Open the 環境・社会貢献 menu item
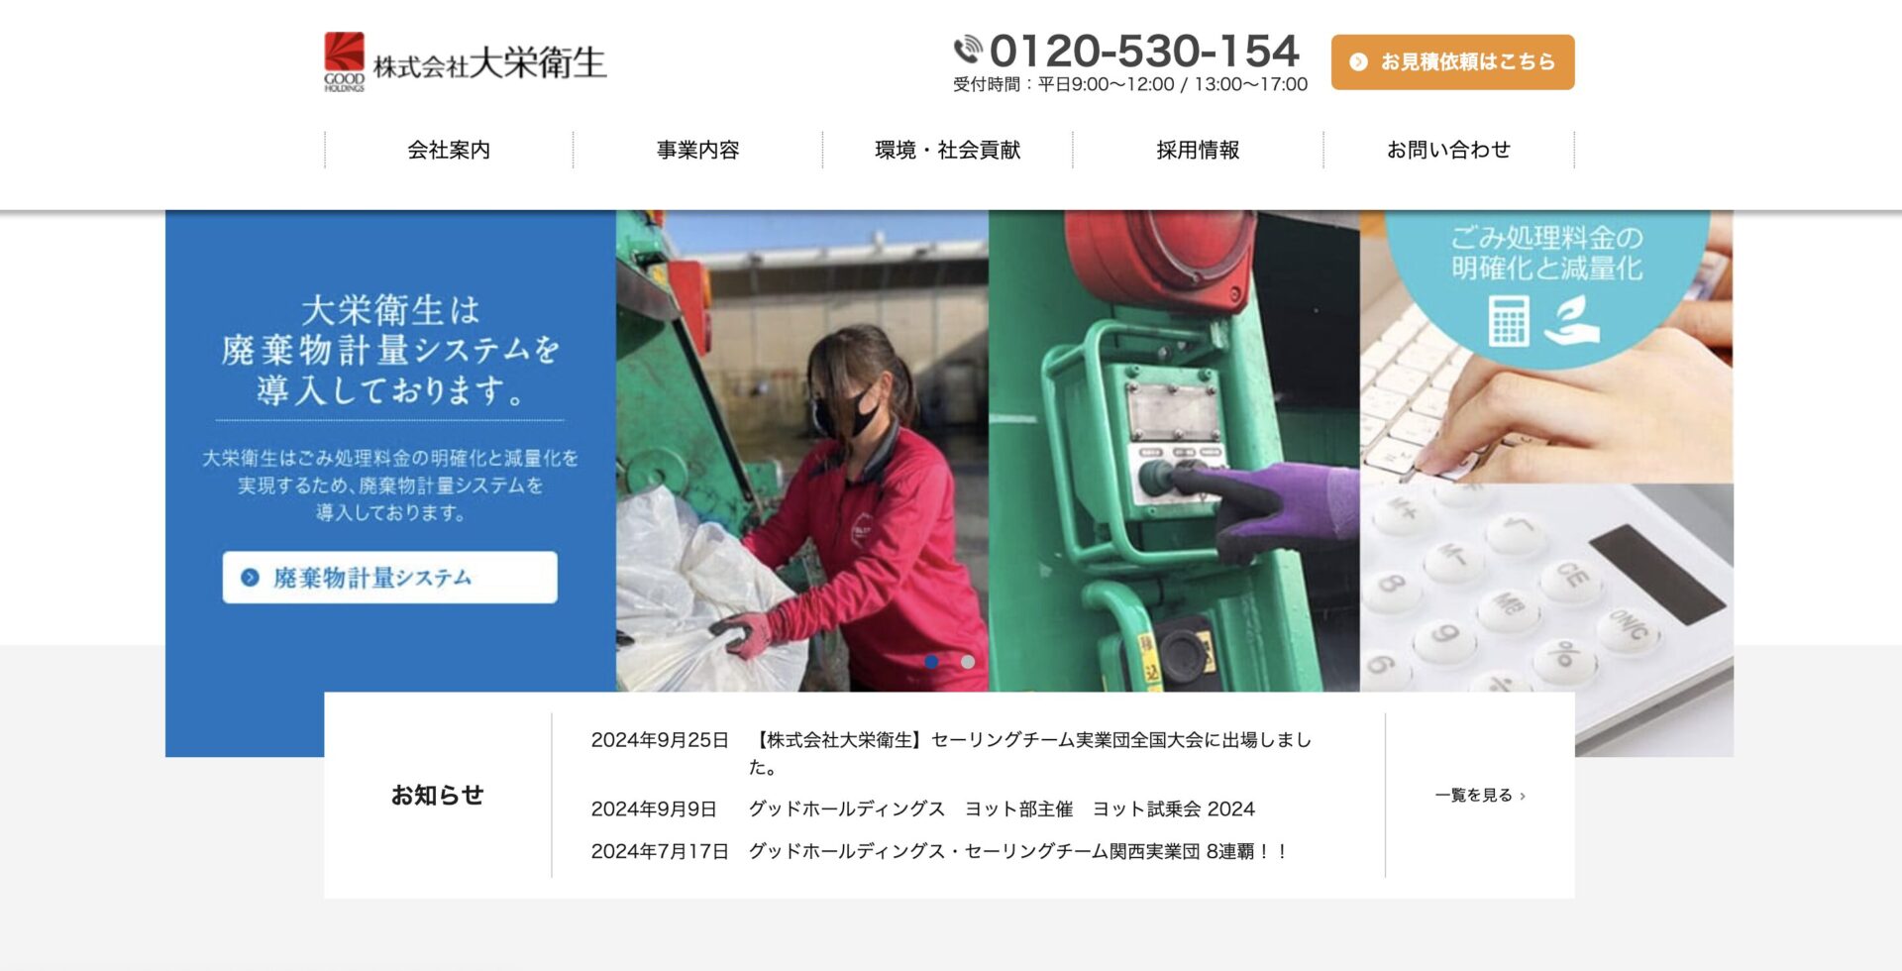 coord(948,150)
